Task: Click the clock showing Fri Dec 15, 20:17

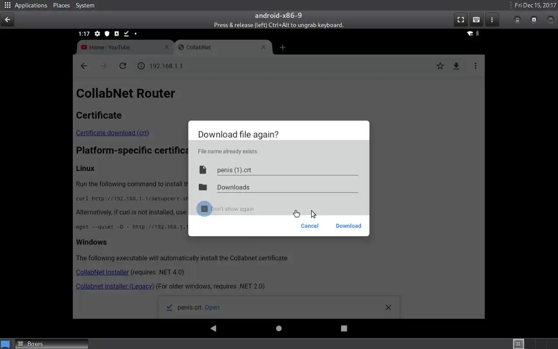Action: (535, 5)
